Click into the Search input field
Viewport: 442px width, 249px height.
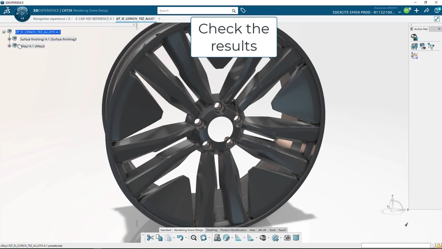click(x=194, y=11)
